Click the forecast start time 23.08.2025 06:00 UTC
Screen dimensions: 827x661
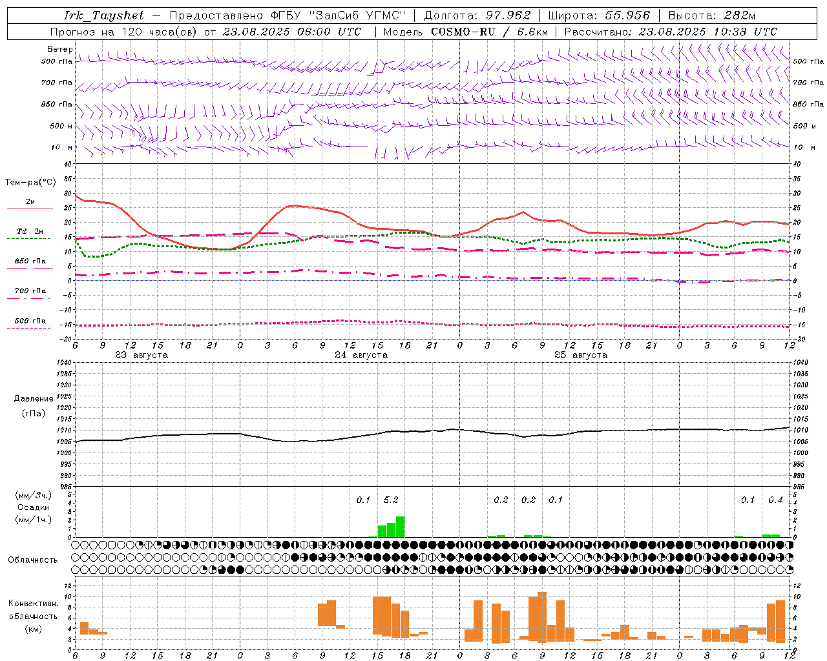pyautogui.click(x=292, y=32)
